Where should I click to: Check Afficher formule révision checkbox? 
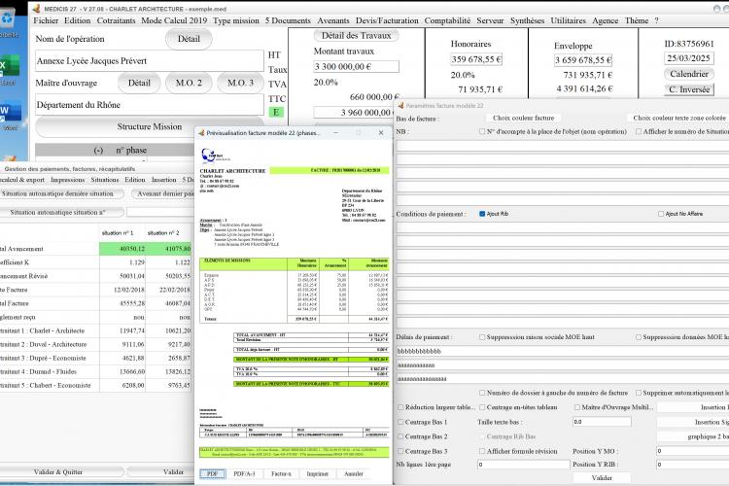coord(482,451)
